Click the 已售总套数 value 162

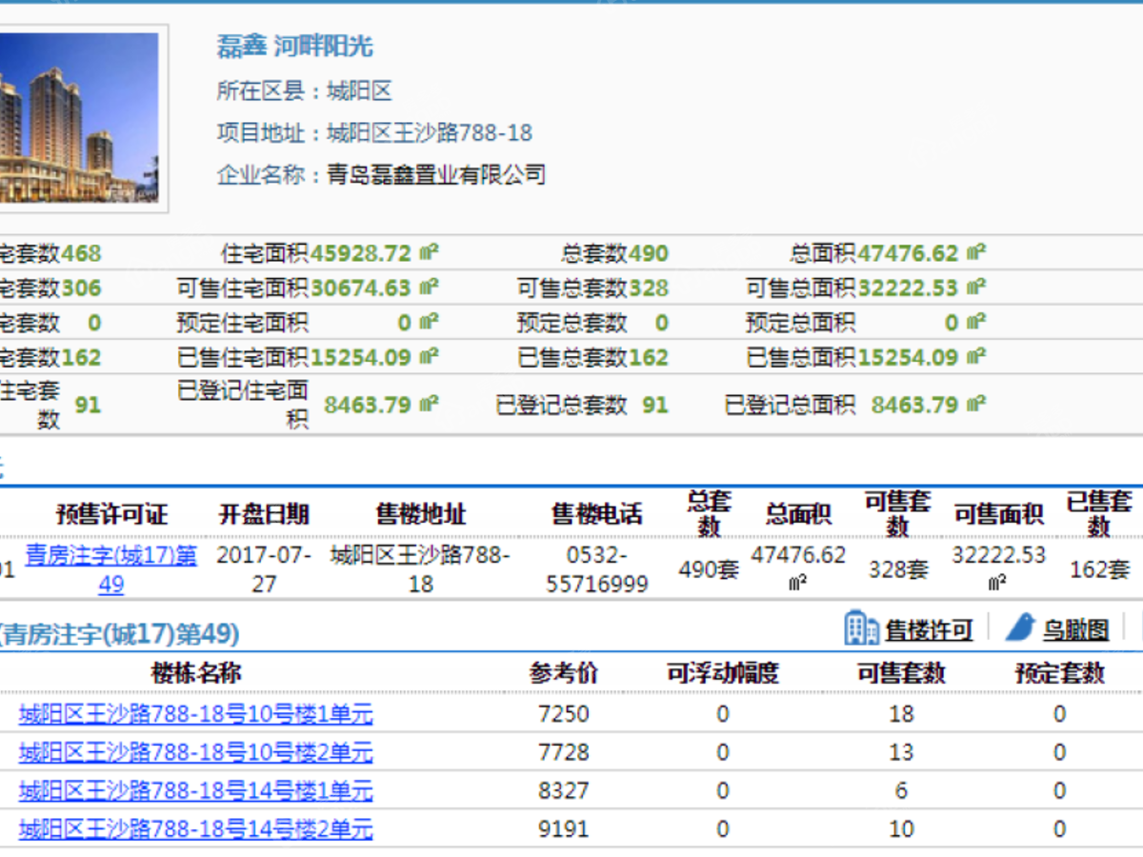pyautogui.click(x=649, y=358)
